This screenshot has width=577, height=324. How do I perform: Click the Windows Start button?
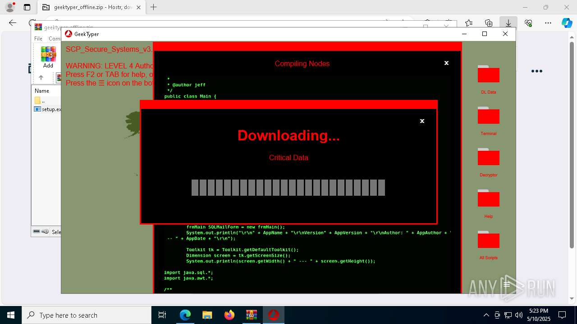pos(11,315)
